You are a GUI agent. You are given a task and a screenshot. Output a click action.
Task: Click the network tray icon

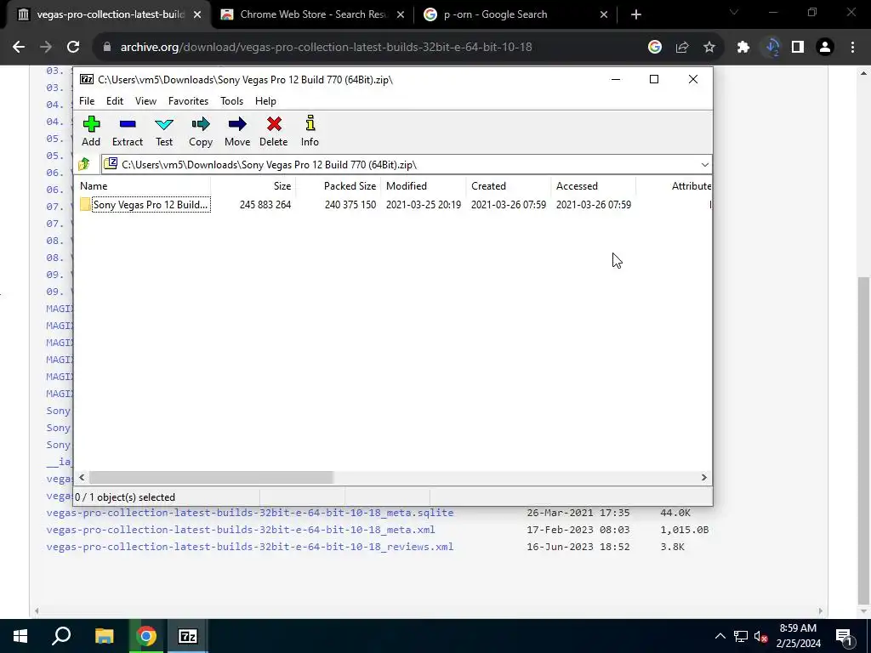[x=741, y=636]
